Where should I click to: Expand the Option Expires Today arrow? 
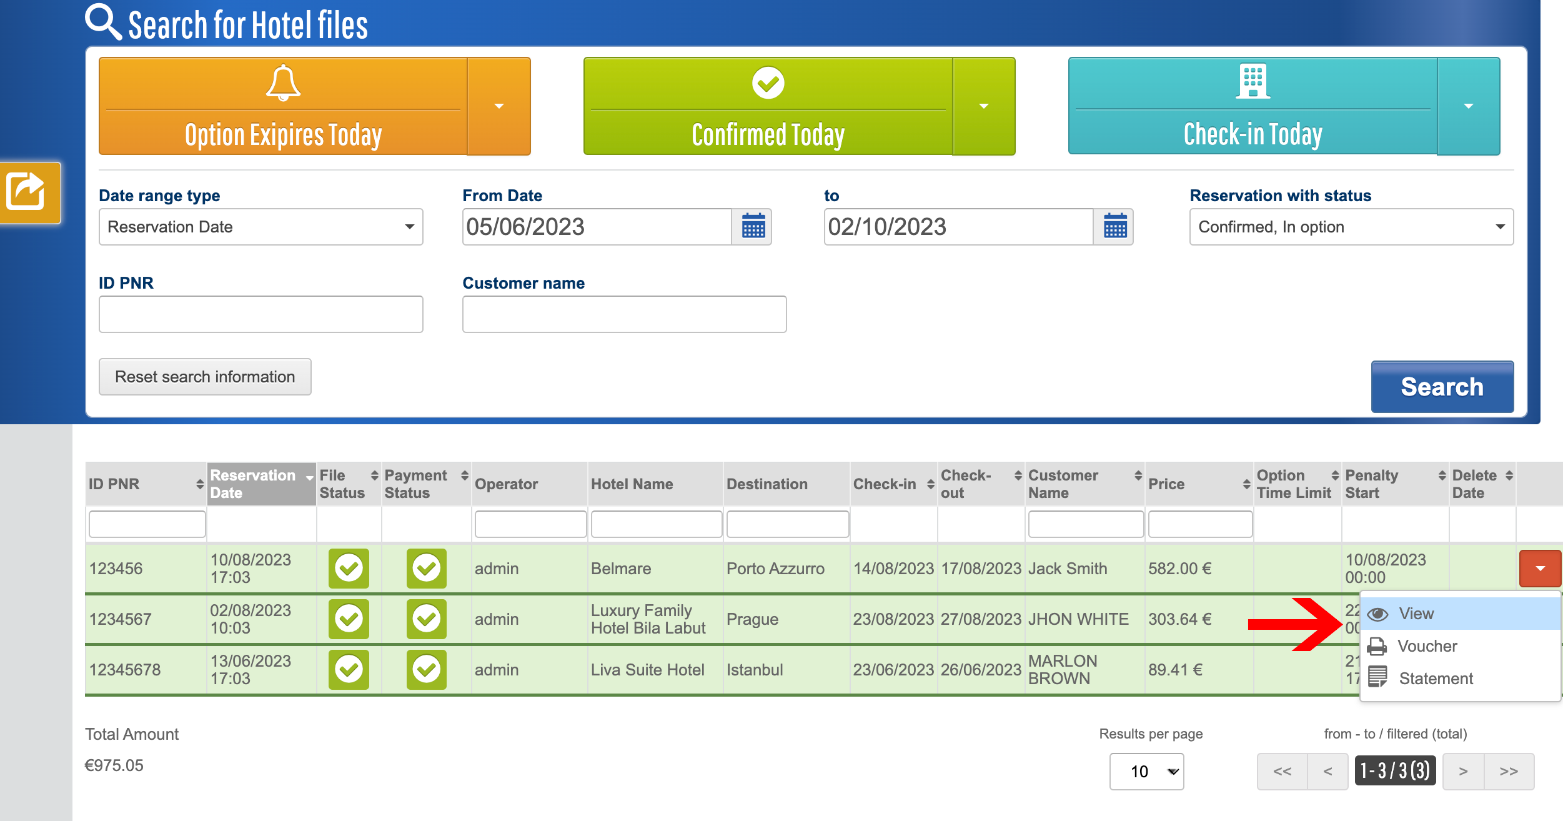coord(499,106)
